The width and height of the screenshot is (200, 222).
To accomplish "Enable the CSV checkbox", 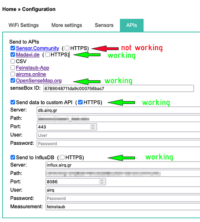I will (x=13, y=61).
